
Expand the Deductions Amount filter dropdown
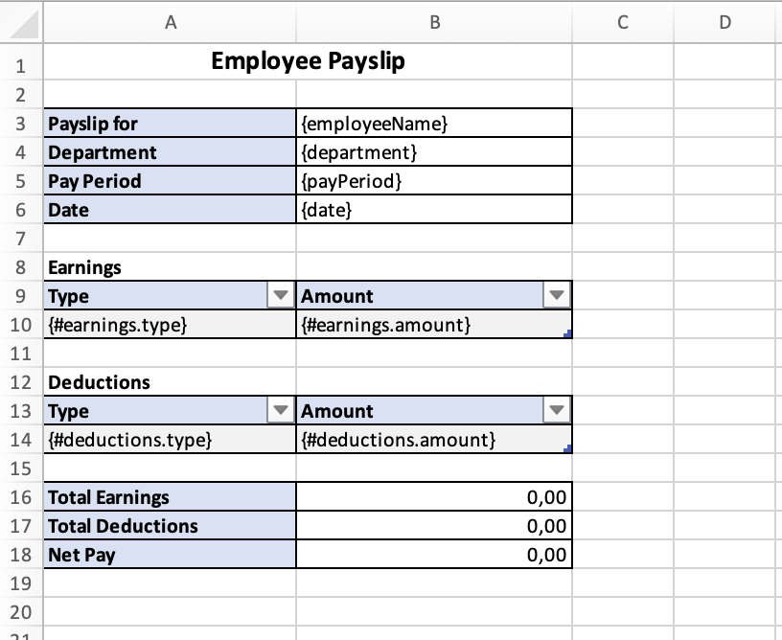(556, 411)
